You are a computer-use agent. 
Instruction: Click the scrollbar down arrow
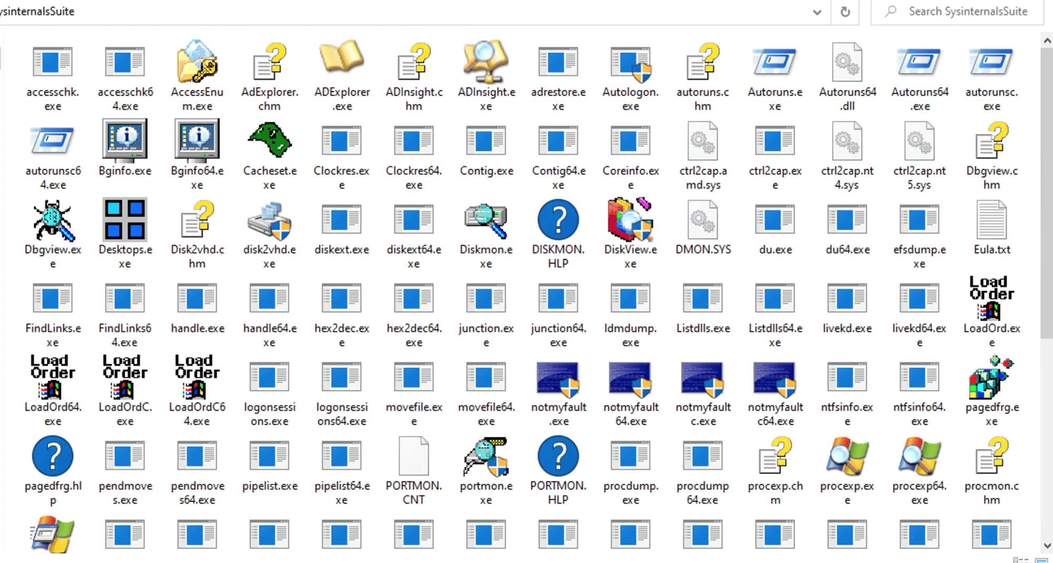(x=1047, y=546)
